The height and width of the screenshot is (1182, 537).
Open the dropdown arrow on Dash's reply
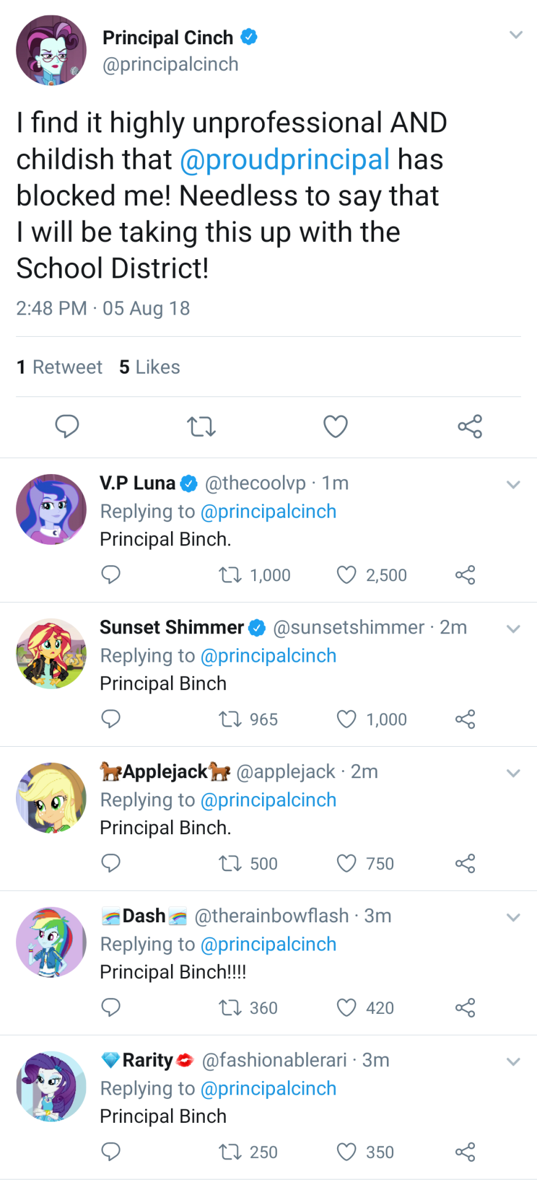tap(513, 917)
